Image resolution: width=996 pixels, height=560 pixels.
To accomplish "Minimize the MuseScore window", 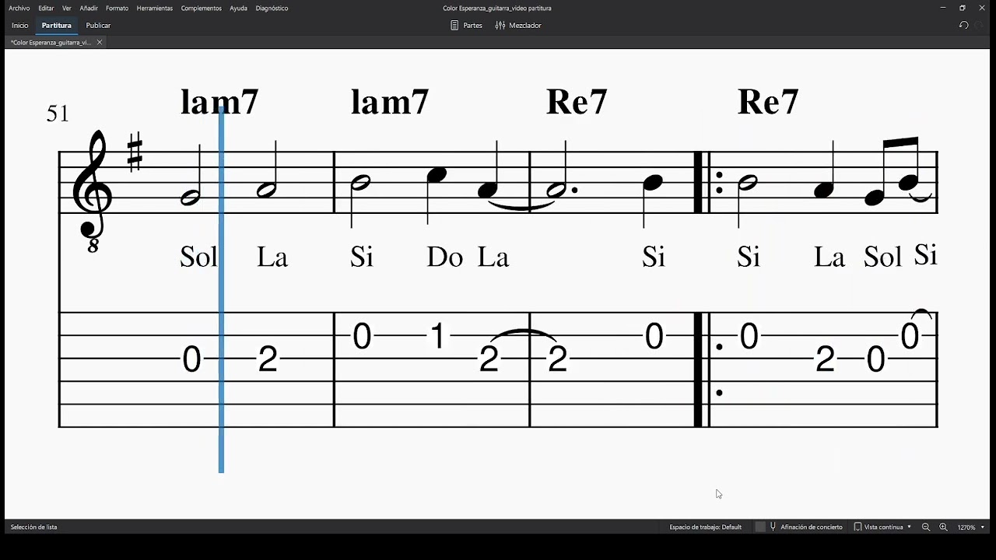I will pyautogui.click(x=942, y=8).
